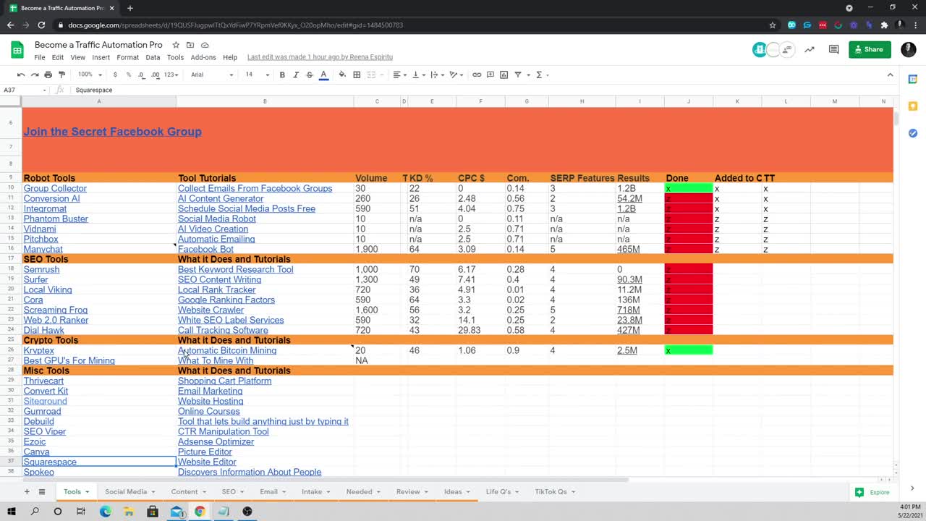
Task: Open the Insert menu
Action: [101, 57]
